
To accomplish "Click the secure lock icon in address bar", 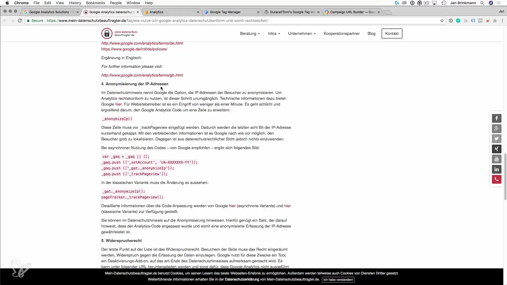I will (28, 21).
